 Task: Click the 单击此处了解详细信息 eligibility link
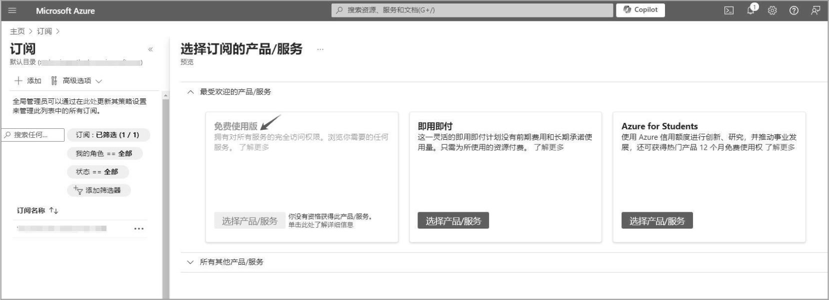(x=320, y=225)
